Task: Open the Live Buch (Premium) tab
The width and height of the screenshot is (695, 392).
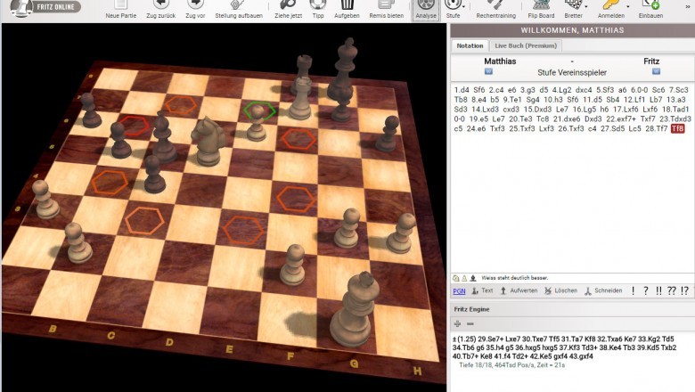Action: point(526,45)
